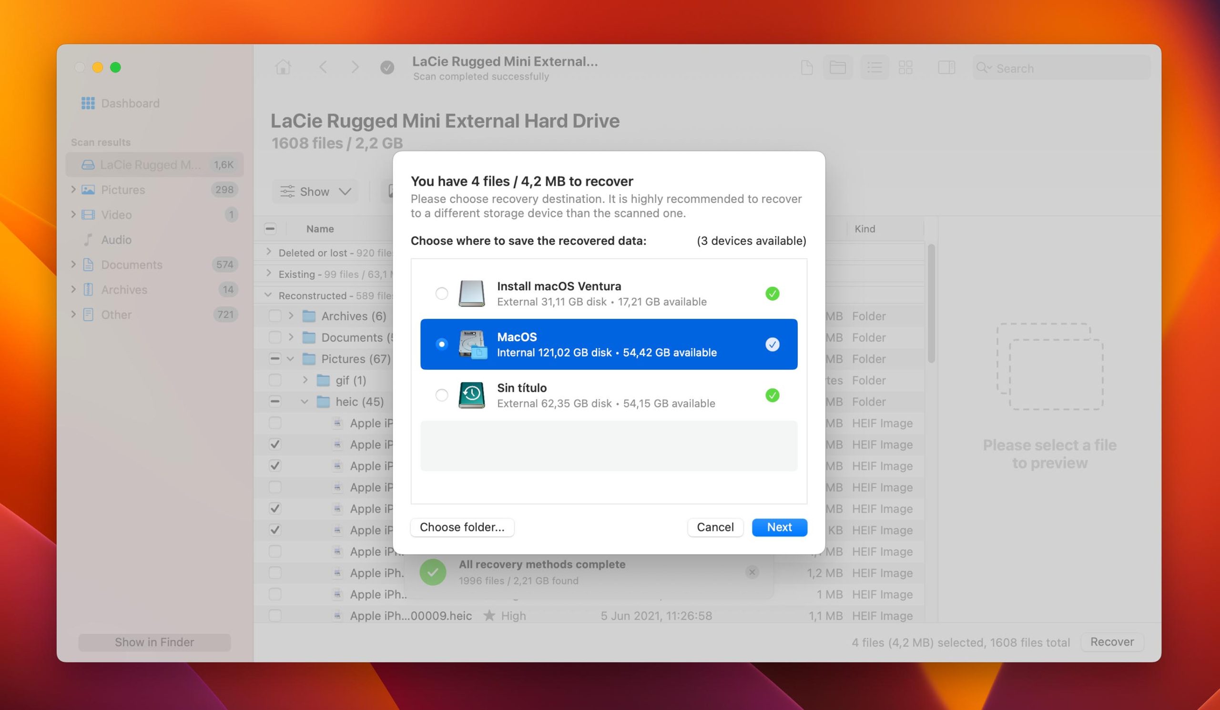
Task: Click the green checkmark in recovery notification
Action: pos(433,572)
